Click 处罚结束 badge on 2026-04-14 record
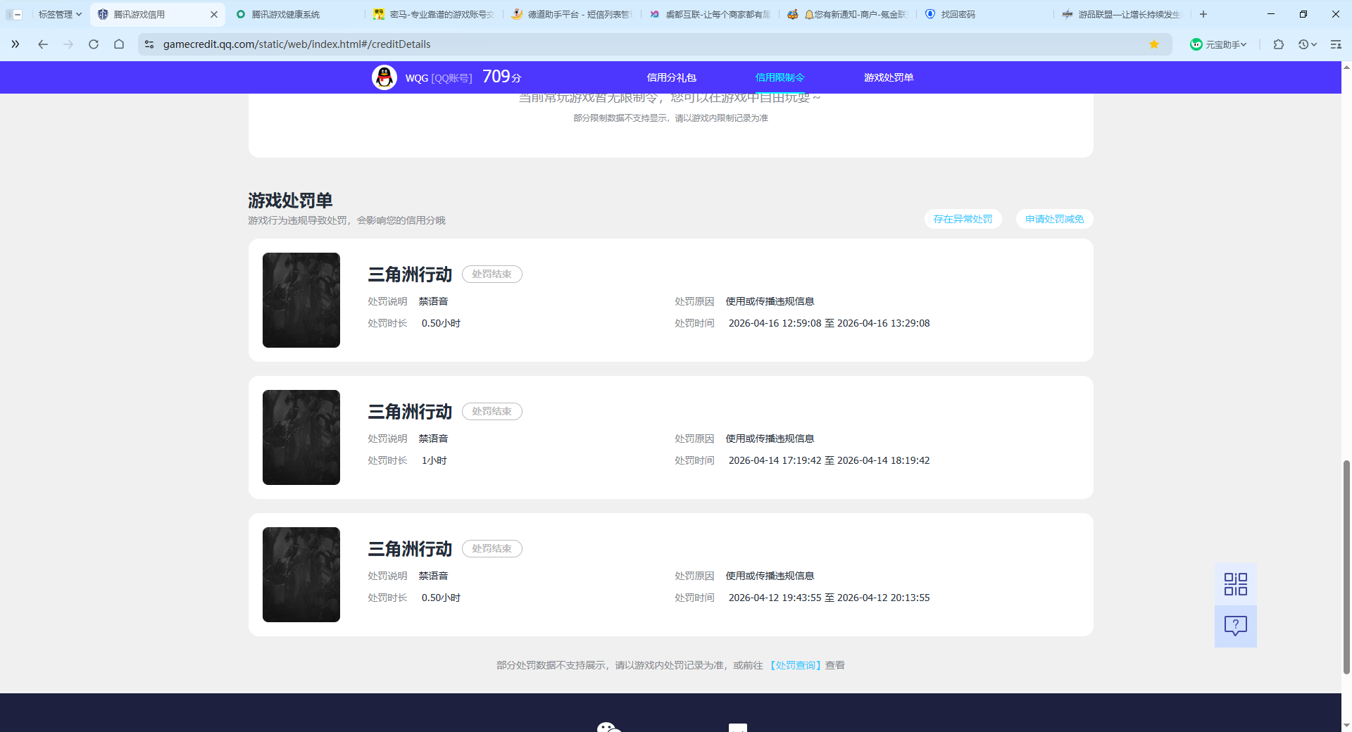The width and height of the screenshot is (1352, 732). [492, 411]
